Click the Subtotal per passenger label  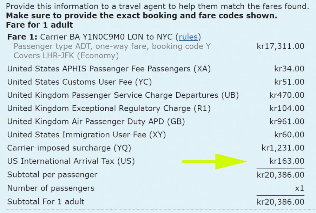click(52, 175)
